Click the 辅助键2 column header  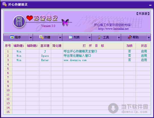click(x=32, y=46)
